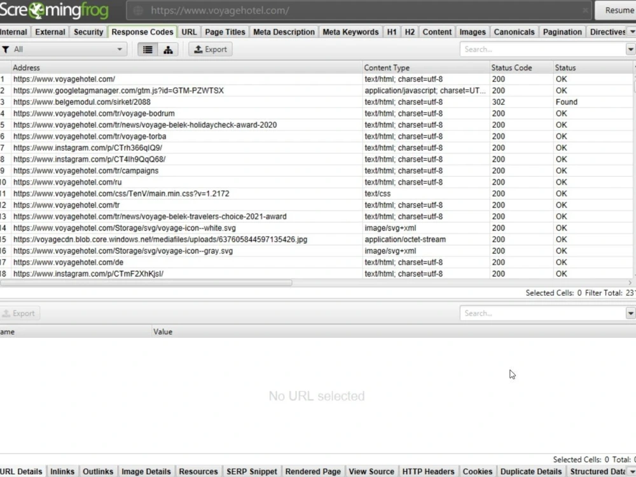Select the main.min.css?v=1.2172 row
This screenshot has width=636, height=477.
click(316, 193)
